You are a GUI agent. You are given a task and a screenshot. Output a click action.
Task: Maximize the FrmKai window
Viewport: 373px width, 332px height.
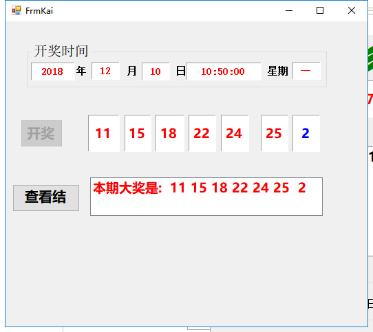tap(320, 11)
